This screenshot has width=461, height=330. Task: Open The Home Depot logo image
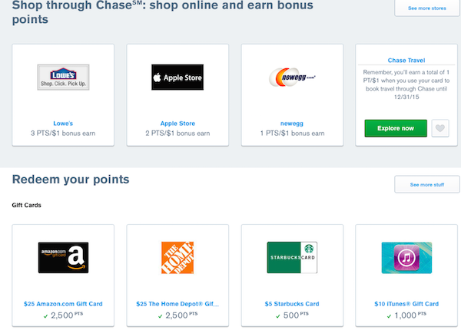tap(177, 258)
